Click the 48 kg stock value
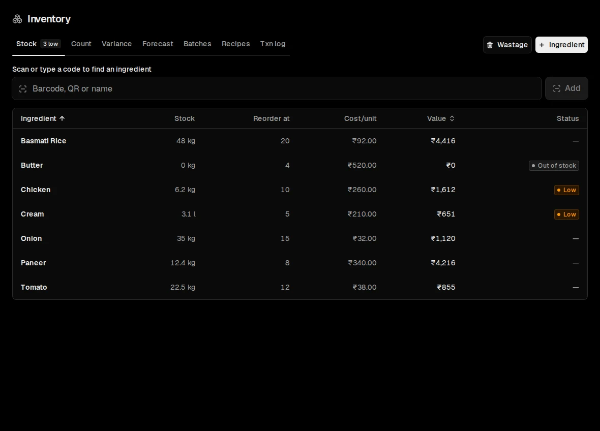The width and height of the screenshot is (600, 431). [x=186, y=141]
